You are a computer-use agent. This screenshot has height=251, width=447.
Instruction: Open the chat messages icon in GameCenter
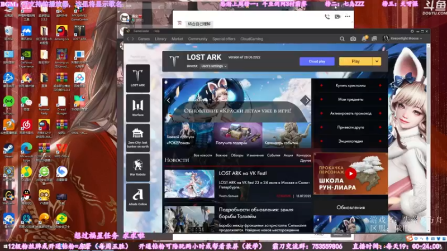point(374,38)
